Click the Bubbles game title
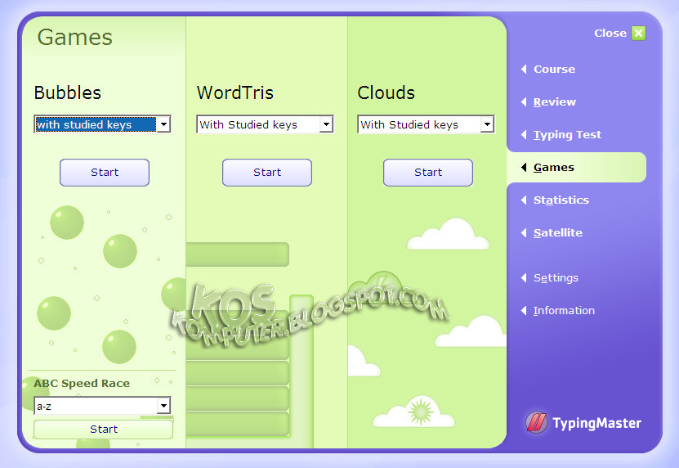 (x=68, y=92)
